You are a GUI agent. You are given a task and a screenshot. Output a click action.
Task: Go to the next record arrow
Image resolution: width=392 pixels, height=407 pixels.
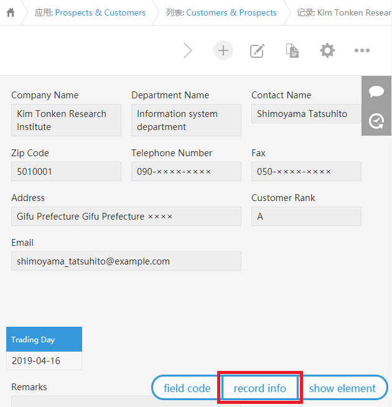click(188, 50)
